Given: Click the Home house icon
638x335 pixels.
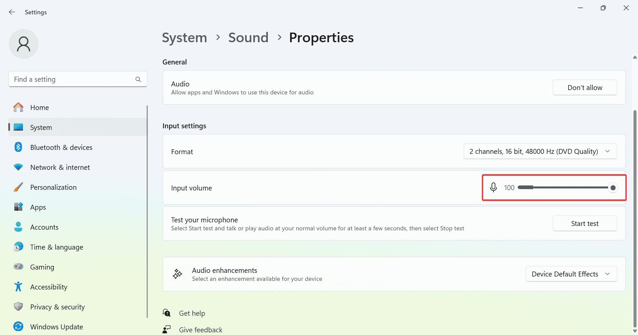Looking at the screenshot, I should tap(18, 107).
